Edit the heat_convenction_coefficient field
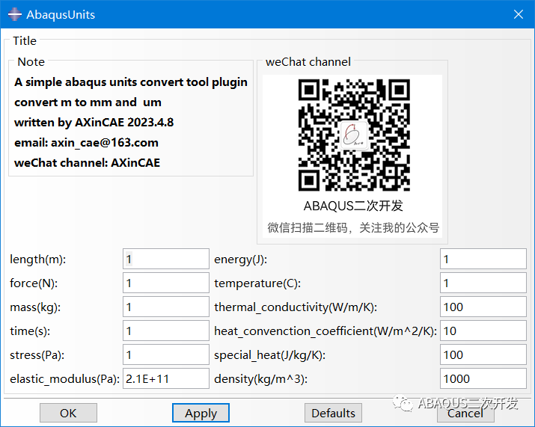The image size is (535, 427). 483,331
